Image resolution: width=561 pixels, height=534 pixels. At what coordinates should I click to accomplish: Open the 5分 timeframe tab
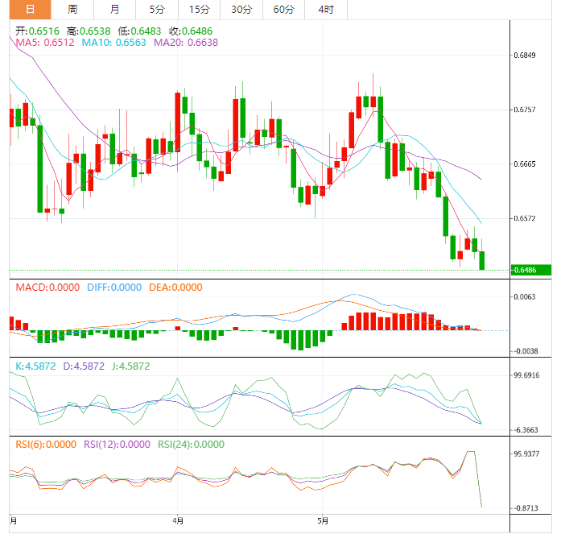point(157,10)
